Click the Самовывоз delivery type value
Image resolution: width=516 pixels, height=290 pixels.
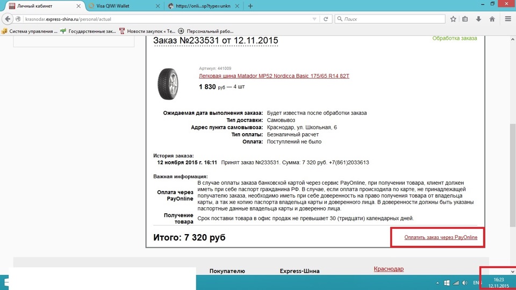pos(281,120)
